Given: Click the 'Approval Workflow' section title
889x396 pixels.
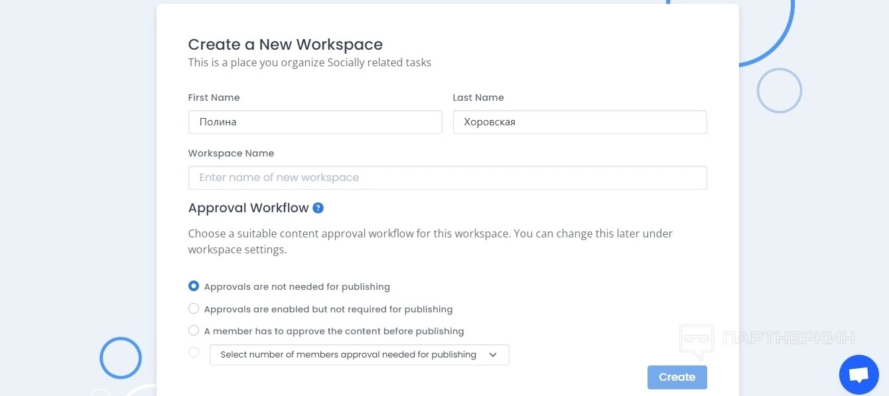Looking at the screenshot, I should [x=249, y=208].
